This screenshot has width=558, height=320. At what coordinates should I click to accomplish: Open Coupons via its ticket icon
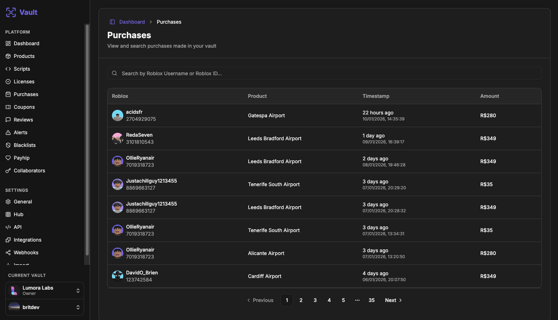point(8,107)
